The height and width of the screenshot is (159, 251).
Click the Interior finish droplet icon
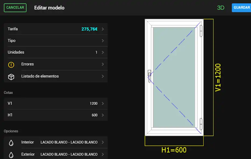coord(11,143)
